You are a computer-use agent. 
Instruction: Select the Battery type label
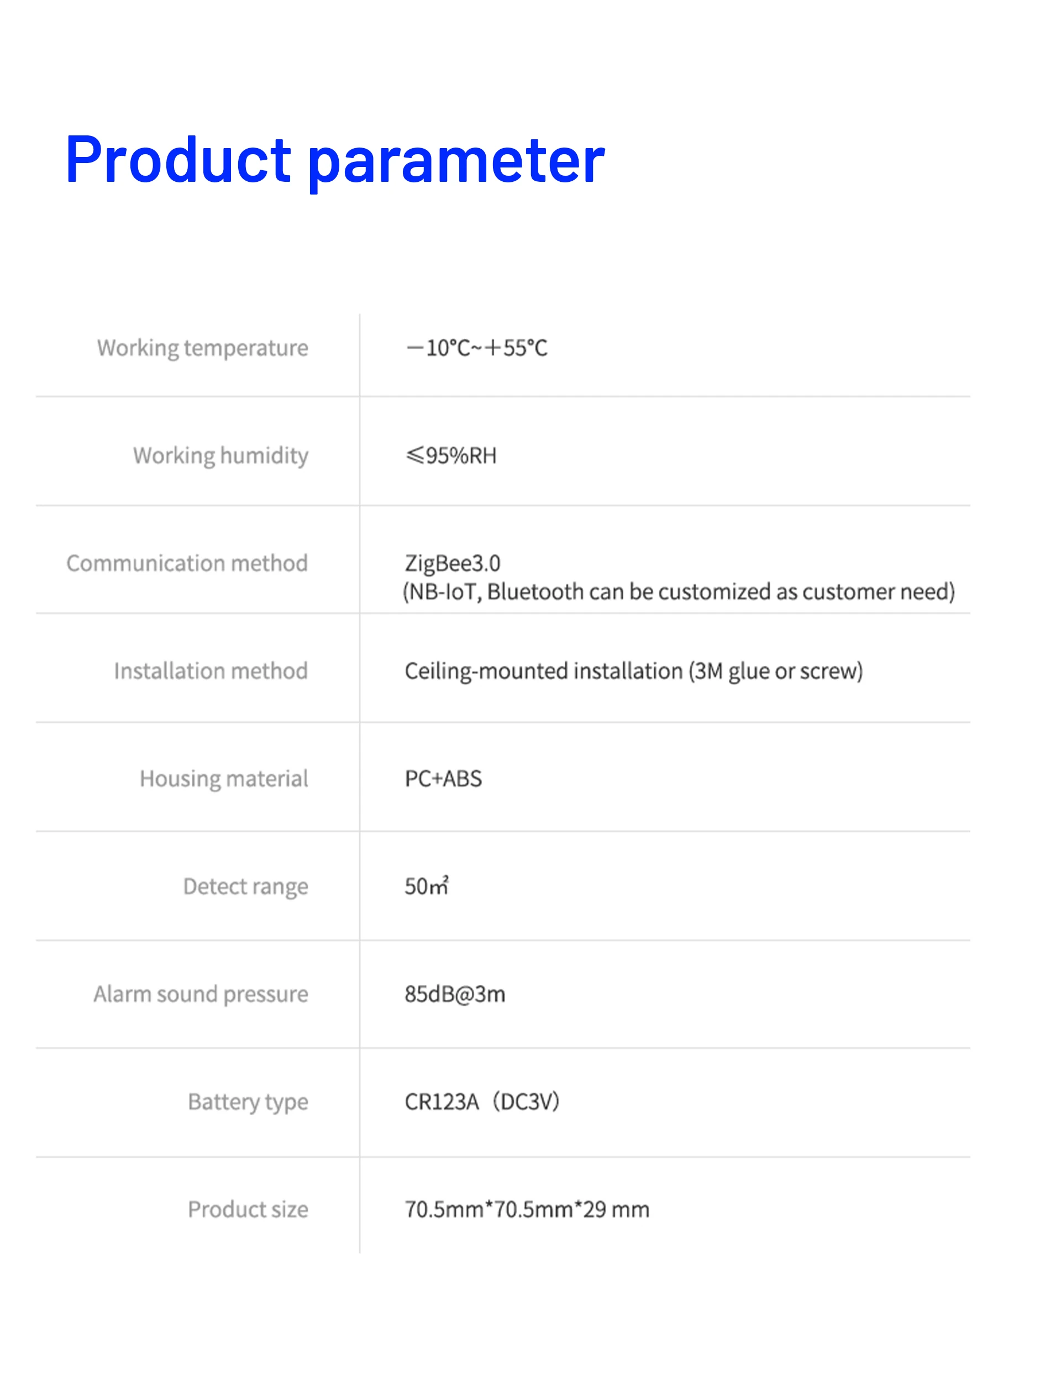248,1103
